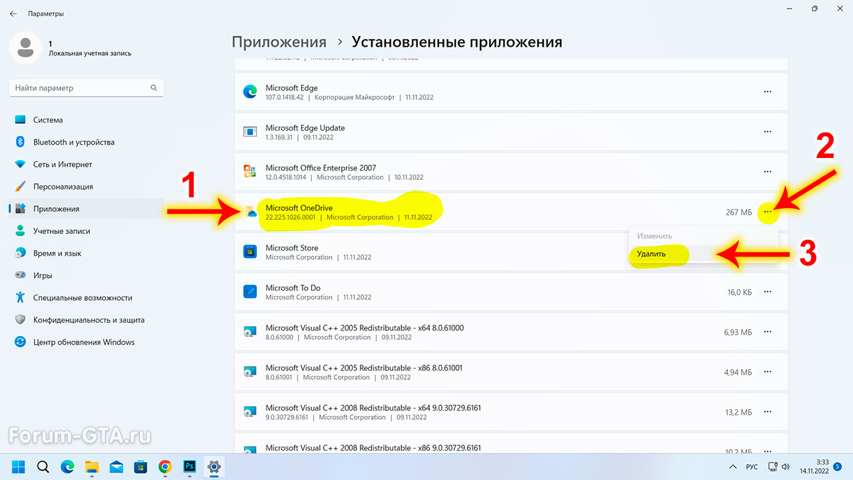Click the Microsoft Store app name
Viewport: 853px width, 480px height.
tap(292, 248)
